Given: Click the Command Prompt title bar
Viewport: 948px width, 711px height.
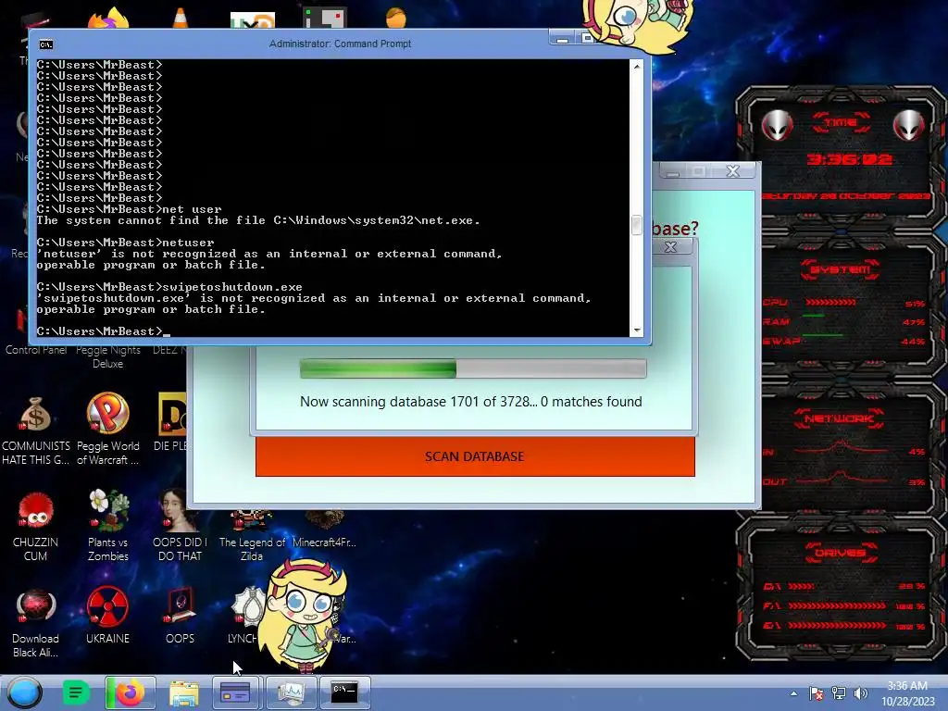Looking at the screenshot, I should click(x=340, y=44).
